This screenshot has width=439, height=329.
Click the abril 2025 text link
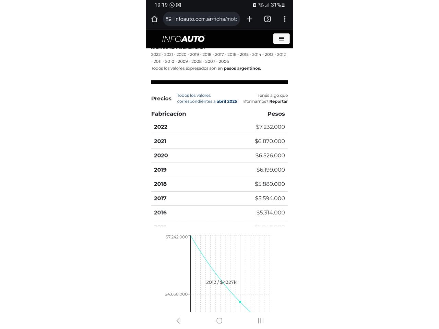227,101
